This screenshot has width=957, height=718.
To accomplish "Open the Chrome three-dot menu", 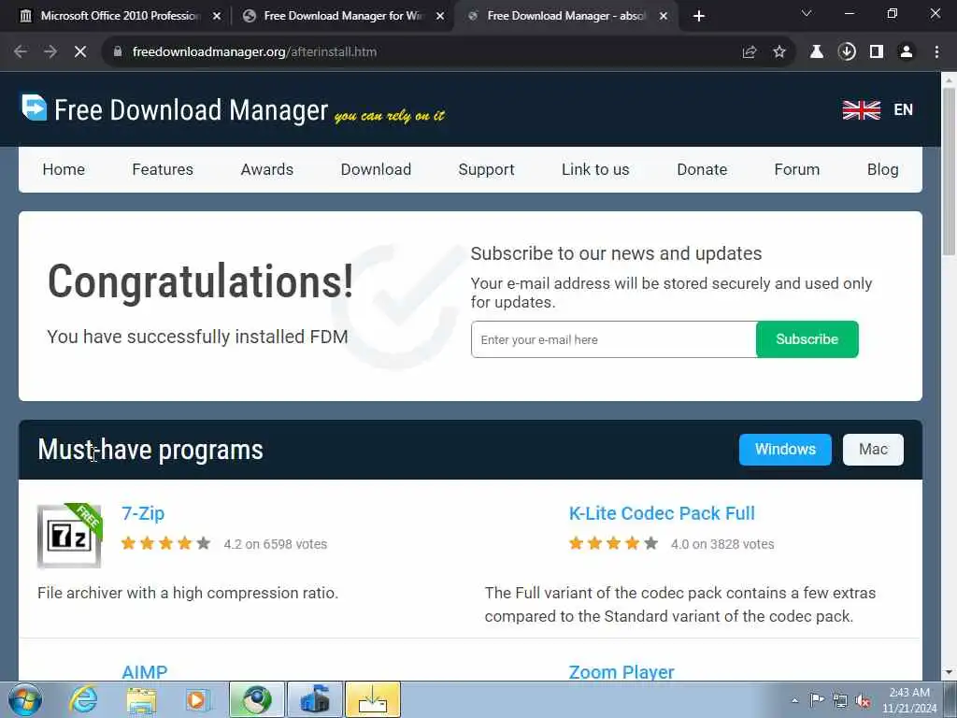I will 936,52.
